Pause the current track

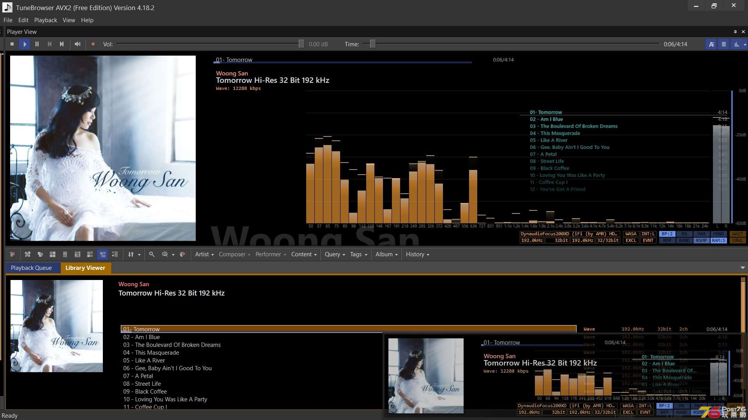tap(37, 44)
